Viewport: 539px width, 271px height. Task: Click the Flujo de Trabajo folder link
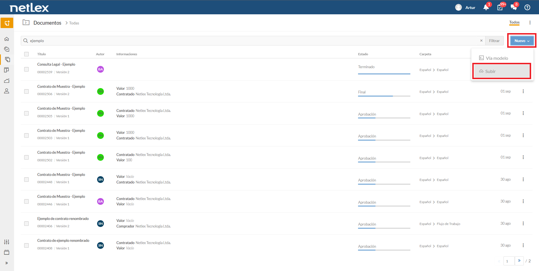pyautogui.click(x=448, y=224)
